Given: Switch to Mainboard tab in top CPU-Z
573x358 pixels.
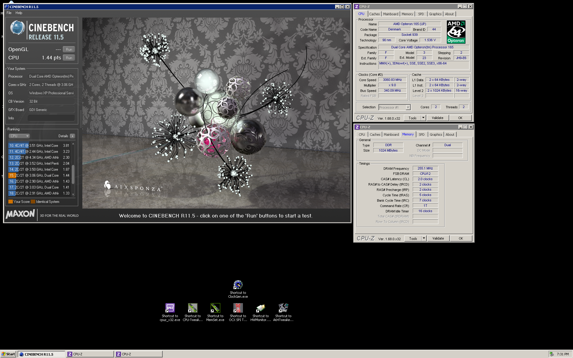Looking at the screenshot, I should pyautogui.click(x=391, y=14).
